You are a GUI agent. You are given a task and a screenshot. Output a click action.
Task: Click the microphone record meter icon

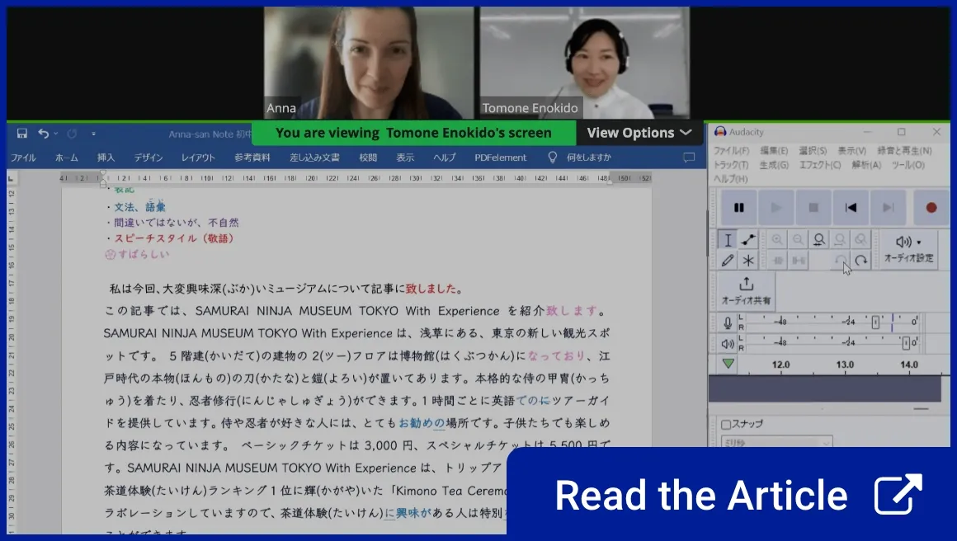pos(728,322)
